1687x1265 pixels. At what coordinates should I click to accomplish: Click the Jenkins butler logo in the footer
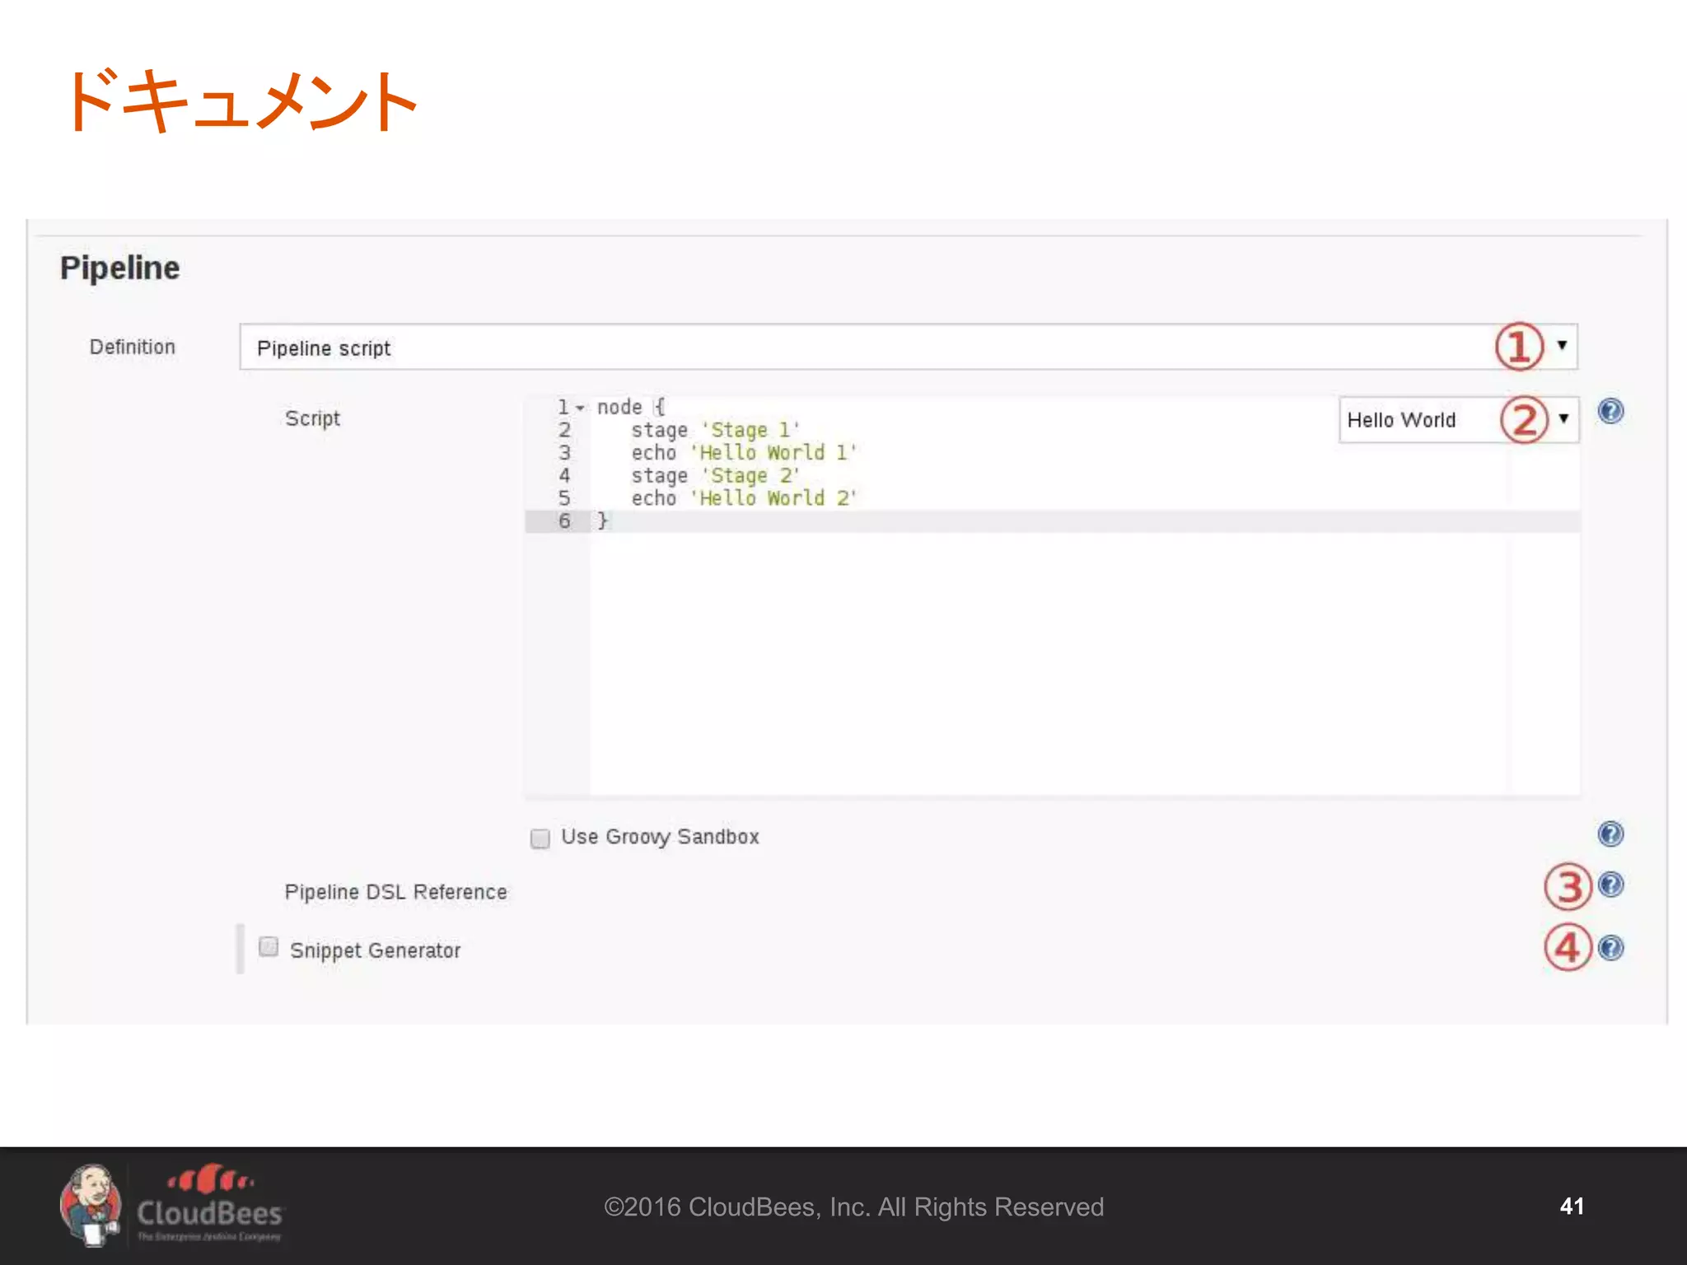pyautogui.click(x=91, y=1205)
